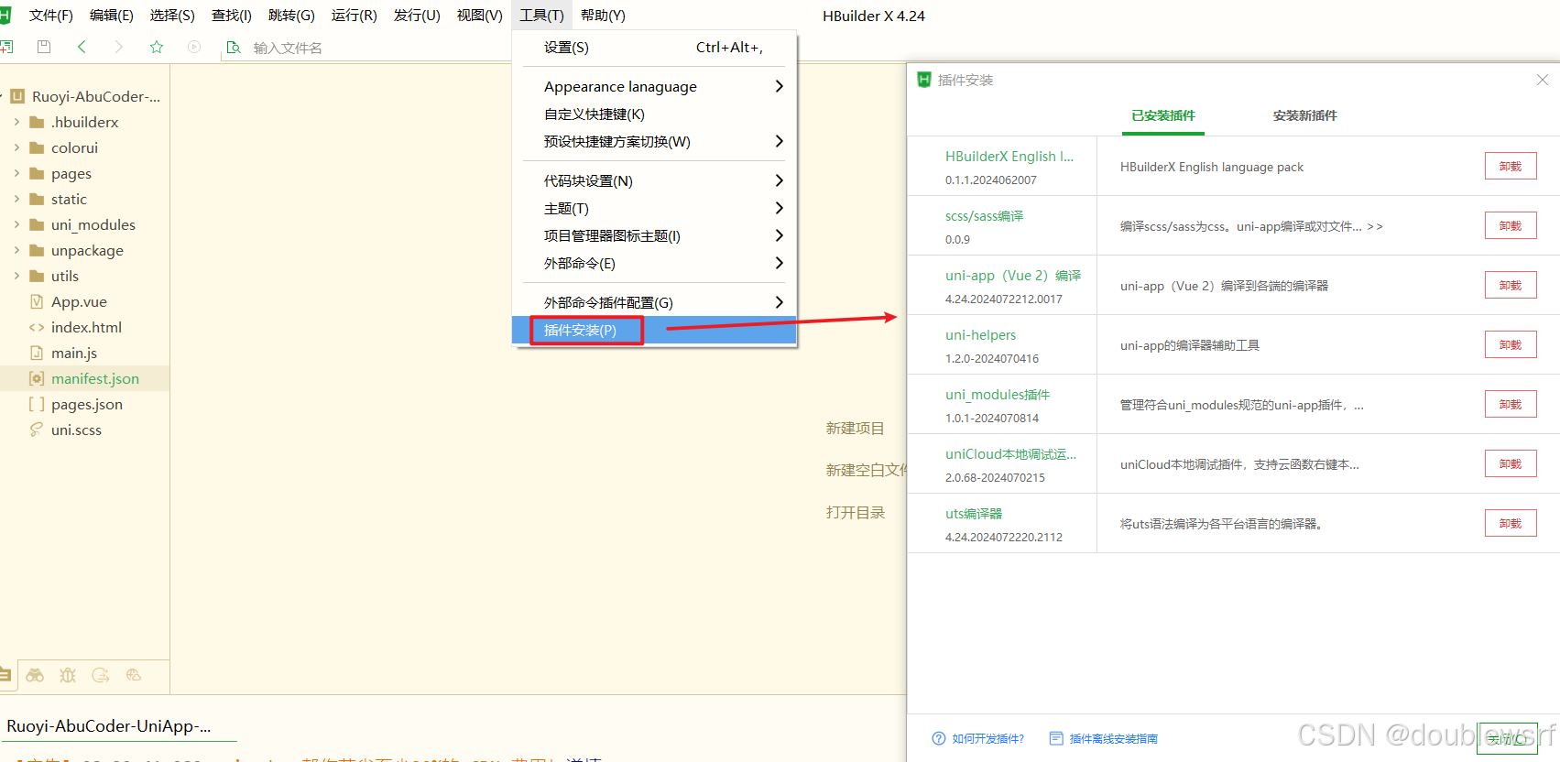The width and height of the screenshot is (1560, 762).
Task: Click the index.html code file icon
Action: pyautogui.click(x=37, y=327)
